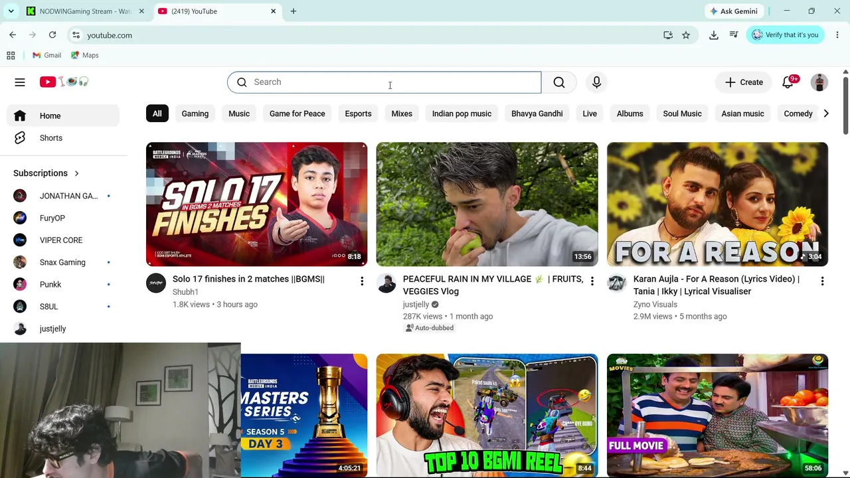Viewport: 850px width, 478px height.
Task: Open the For A Reason lyrics thumbnail
Action: pyautogui.click(x=717, y=204)
